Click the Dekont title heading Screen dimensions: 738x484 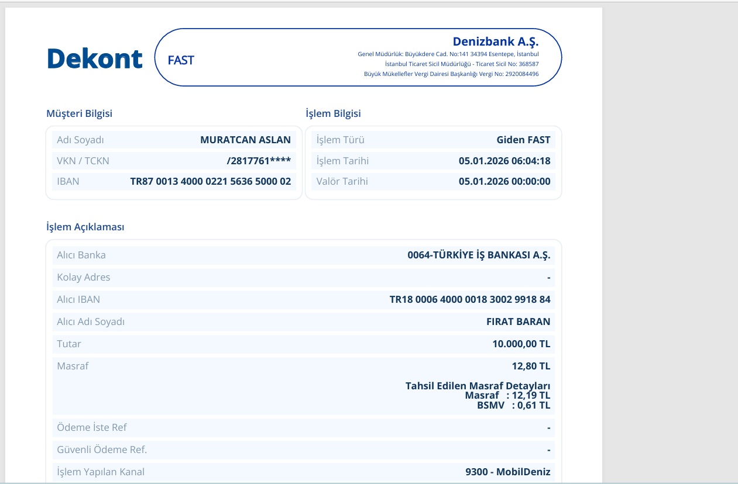pos(95,58)
